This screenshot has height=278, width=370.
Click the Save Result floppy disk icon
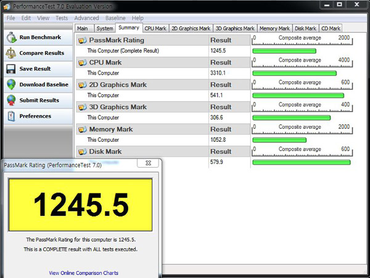10,69
